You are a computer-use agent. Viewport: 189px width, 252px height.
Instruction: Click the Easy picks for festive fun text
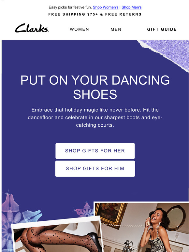(70, 7)
